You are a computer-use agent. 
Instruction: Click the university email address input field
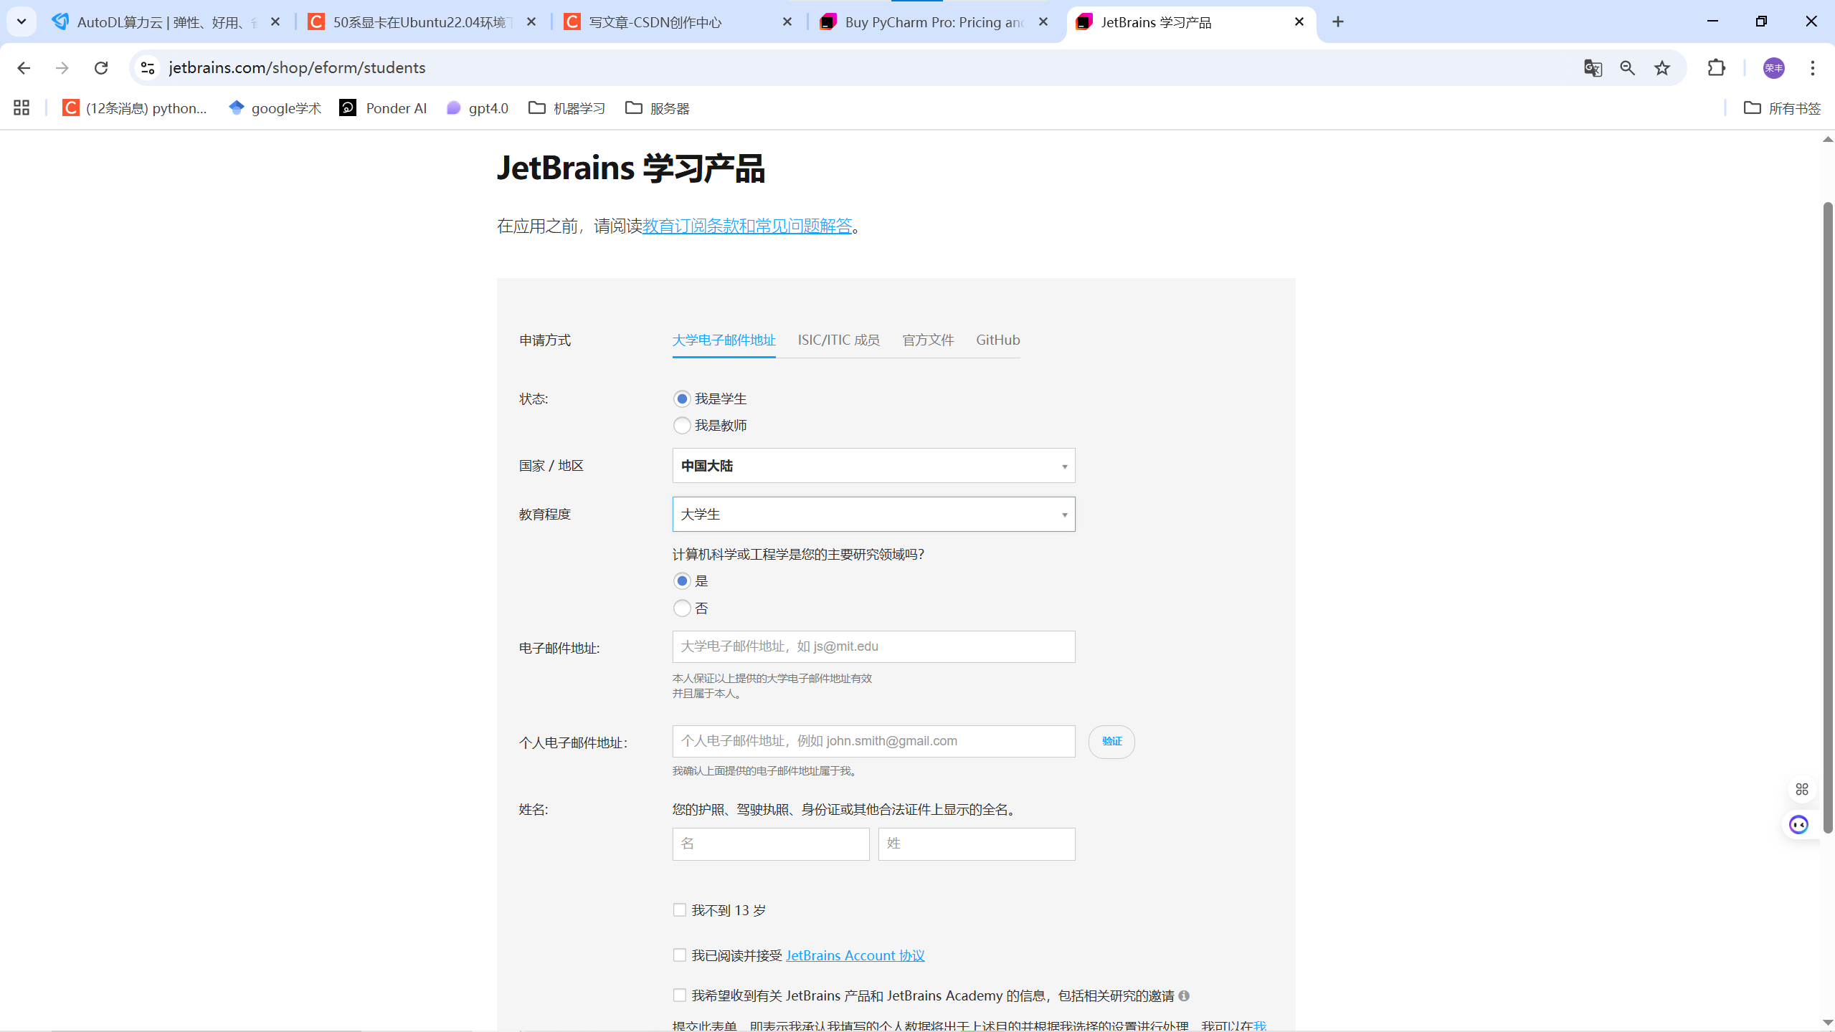pos(873,646)
